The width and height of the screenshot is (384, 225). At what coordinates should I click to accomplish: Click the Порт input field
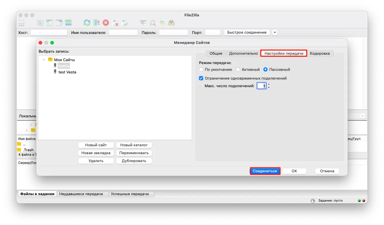coord(213,32)
